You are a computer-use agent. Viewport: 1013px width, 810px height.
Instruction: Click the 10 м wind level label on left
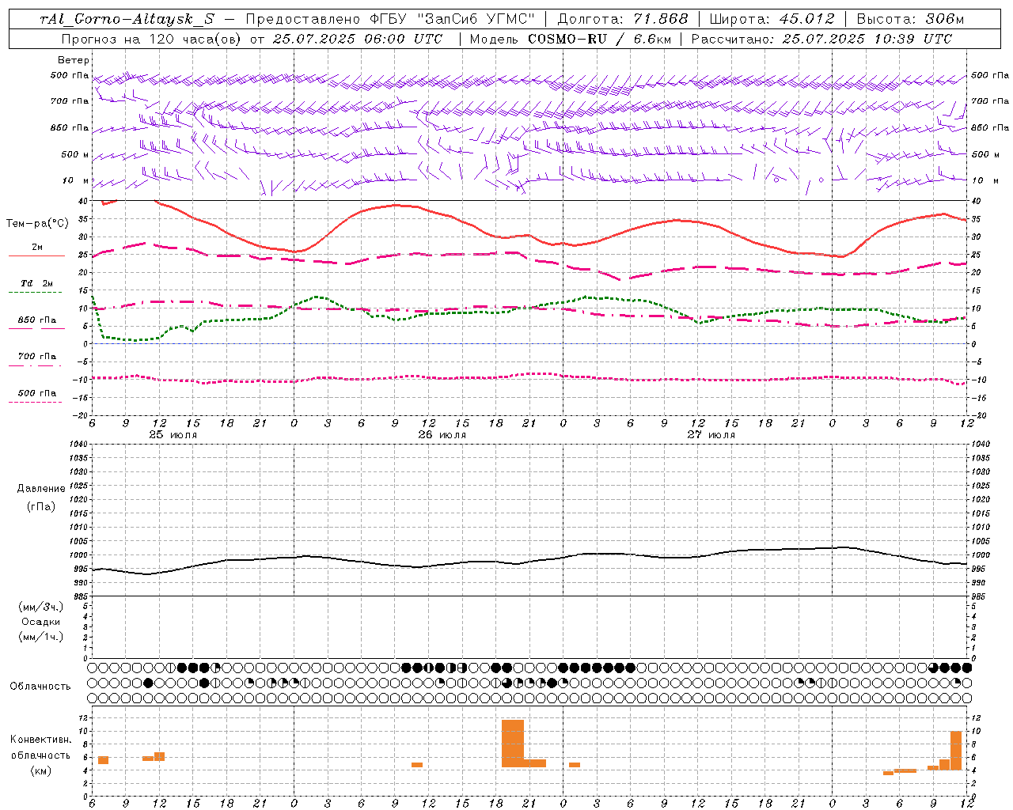pyautogui.click(x=74, y=181)
